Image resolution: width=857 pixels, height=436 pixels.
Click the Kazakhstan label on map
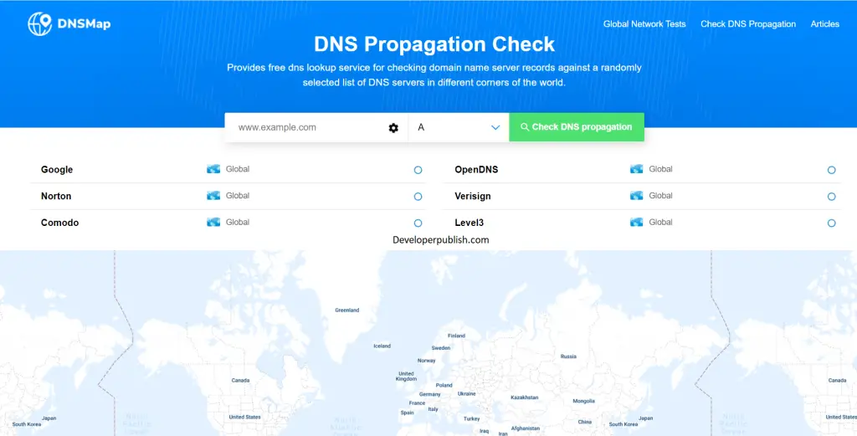coord(525,398)
